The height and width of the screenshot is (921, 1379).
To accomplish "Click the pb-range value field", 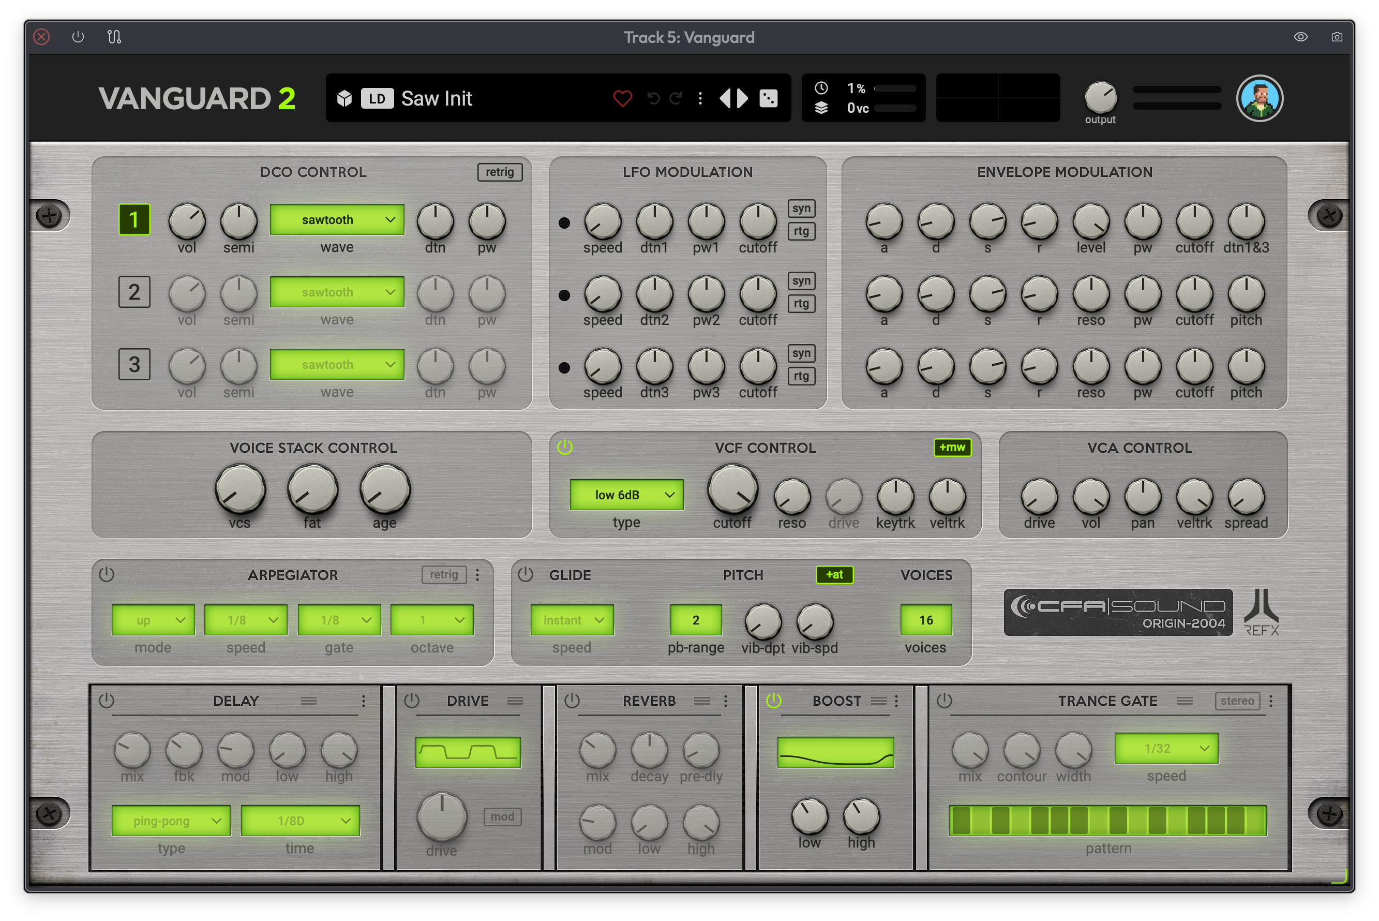I will tap(696, 620).
